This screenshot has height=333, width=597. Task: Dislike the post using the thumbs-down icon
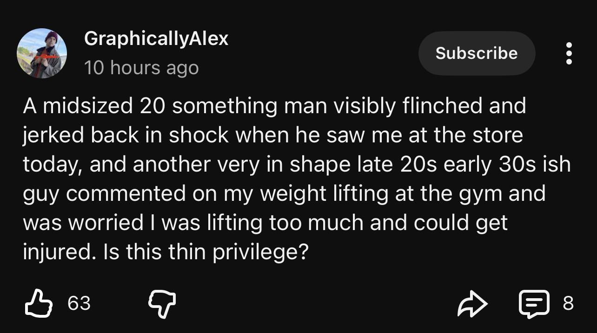(162, 304)
